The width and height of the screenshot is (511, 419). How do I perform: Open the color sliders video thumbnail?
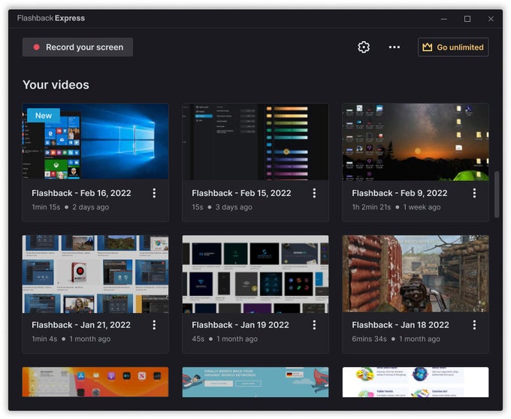255,142
